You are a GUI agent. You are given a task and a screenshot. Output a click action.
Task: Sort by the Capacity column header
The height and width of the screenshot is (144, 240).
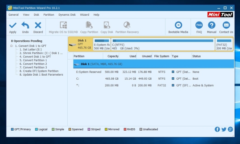click(x=111, y=56)
